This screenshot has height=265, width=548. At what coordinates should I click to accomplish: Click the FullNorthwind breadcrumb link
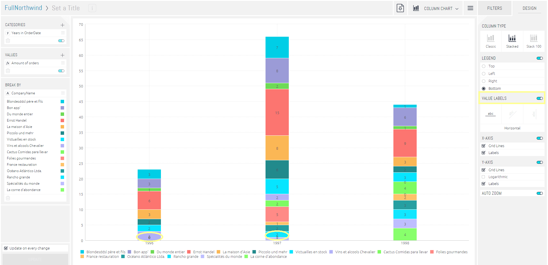click(23, 8)
